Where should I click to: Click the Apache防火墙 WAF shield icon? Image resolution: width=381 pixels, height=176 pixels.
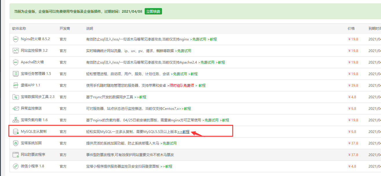click(x=16, y=62)
